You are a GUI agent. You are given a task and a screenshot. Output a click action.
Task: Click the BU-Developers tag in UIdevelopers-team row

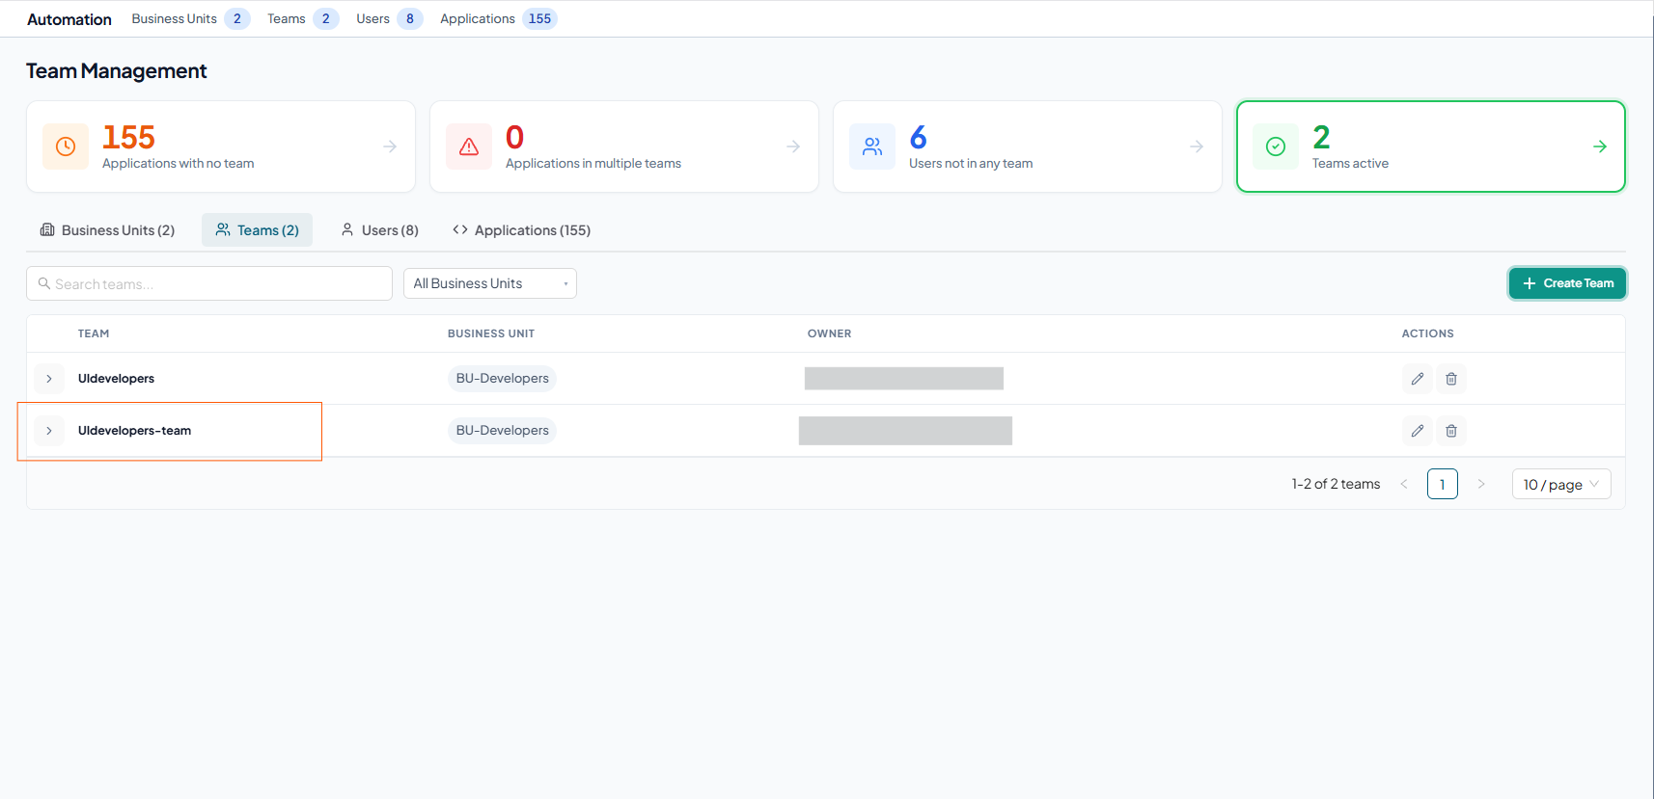[503, 431]
